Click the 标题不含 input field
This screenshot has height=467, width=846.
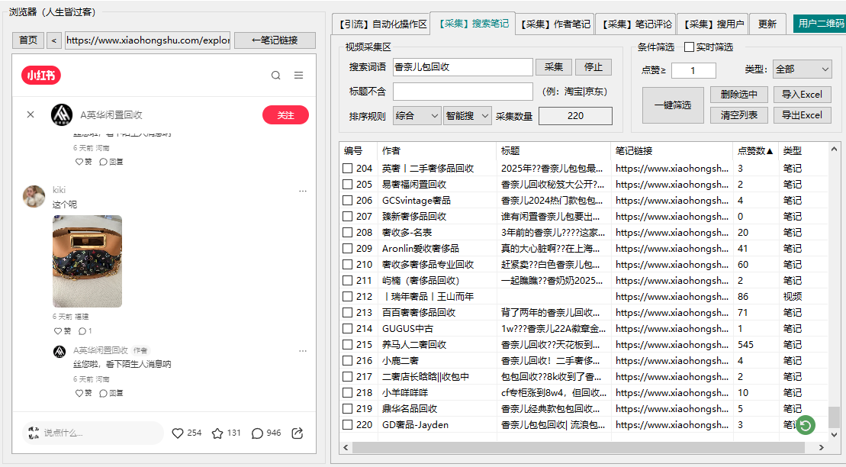462,92
